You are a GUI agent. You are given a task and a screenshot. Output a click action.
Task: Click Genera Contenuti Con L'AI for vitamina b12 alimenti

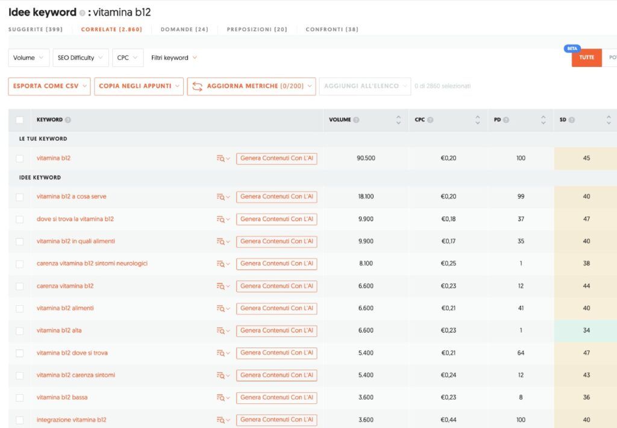[277, 309]
